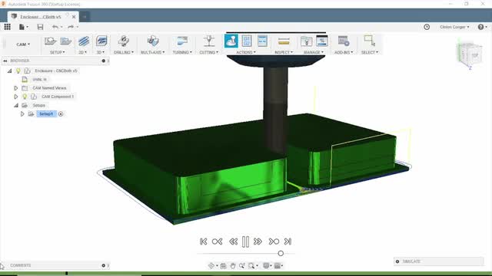Open the Tool Library icon in Manage
The width and height of the screenshot is (492, 276).
tap(306, 41)
